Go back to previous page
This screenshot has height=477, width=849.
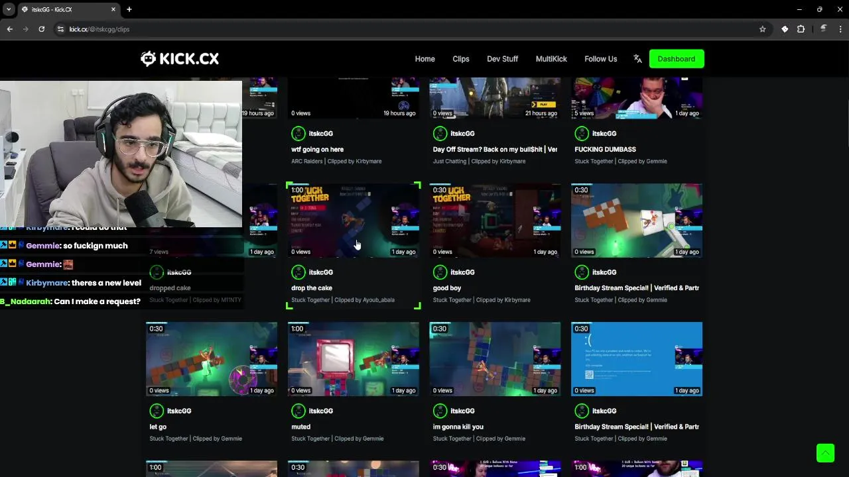coord(9,29)
